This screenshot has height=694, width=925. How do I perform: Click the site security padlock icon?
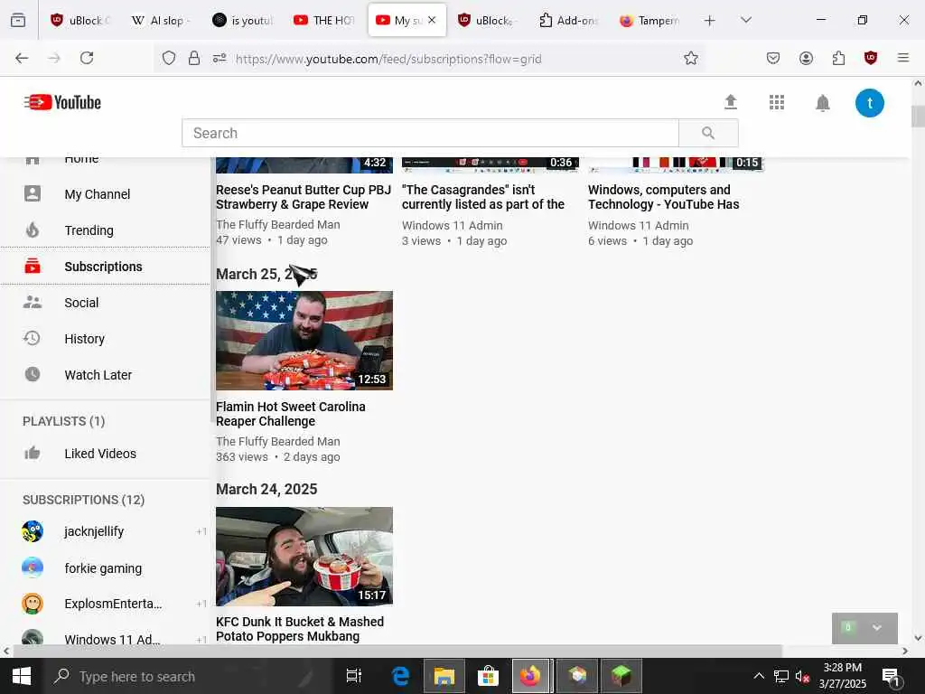(194, 58)
